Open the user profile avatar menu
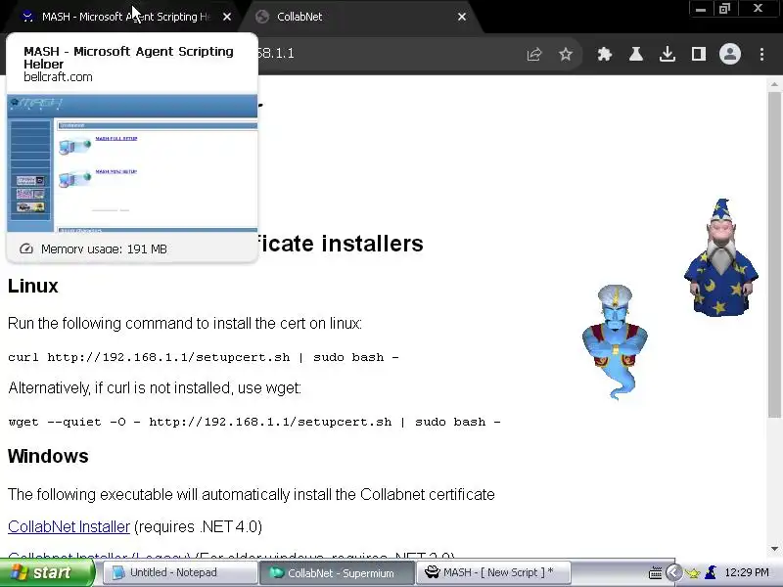The image size is (783, 587). 729,54
